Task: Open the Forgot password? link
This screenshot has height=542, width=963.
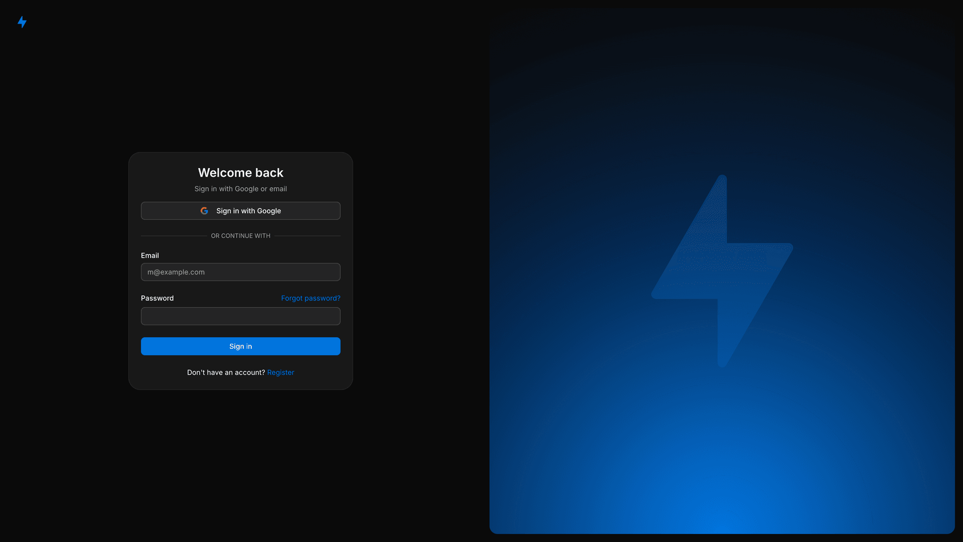Action: coord(310,298)
